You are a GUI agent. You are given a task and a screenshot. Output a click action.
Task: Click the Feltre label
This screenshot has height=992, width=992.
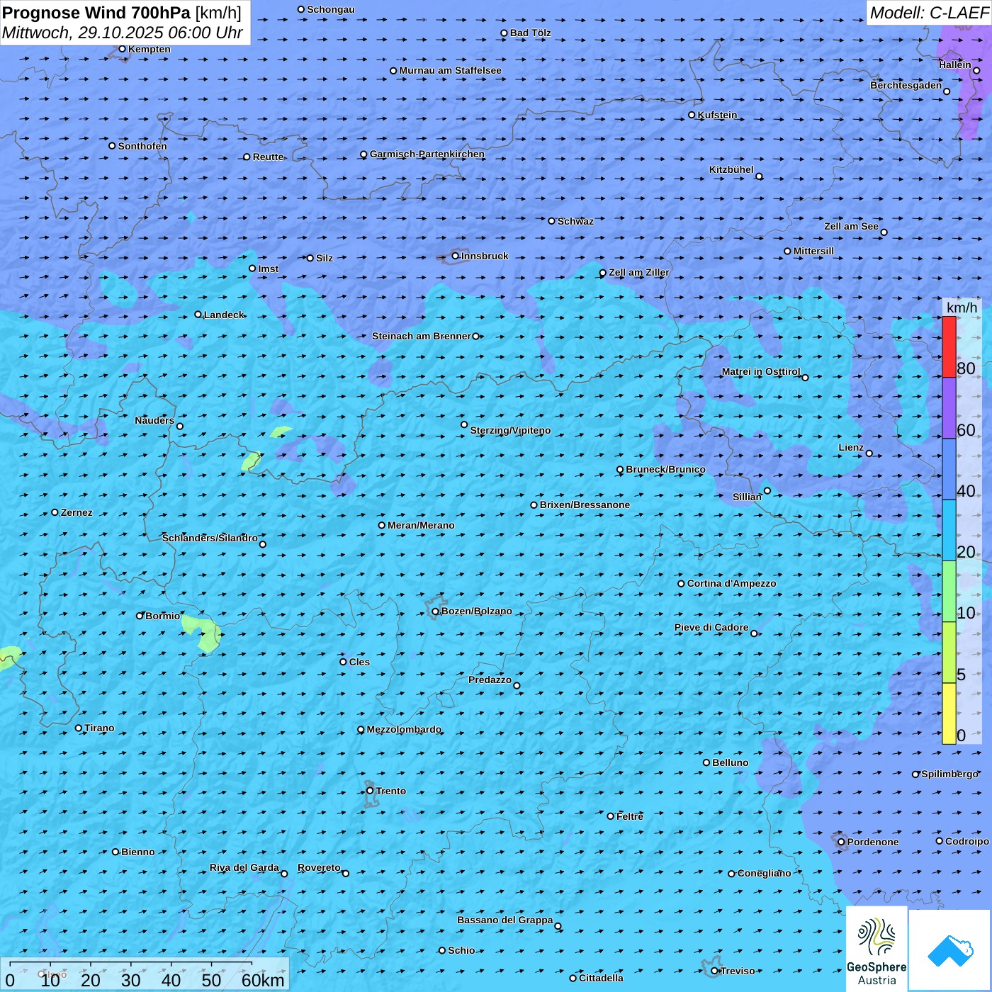(x=630, y=816)
